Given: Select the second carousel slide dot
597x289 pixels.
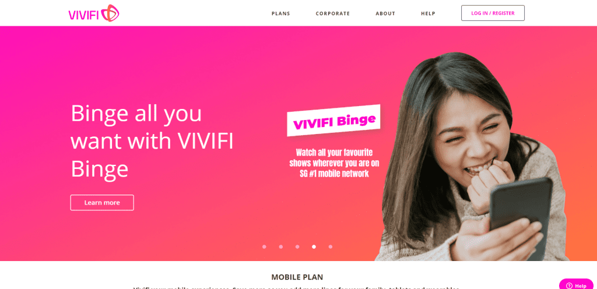Looking at the screenshot, I should (x=281, y=247).
